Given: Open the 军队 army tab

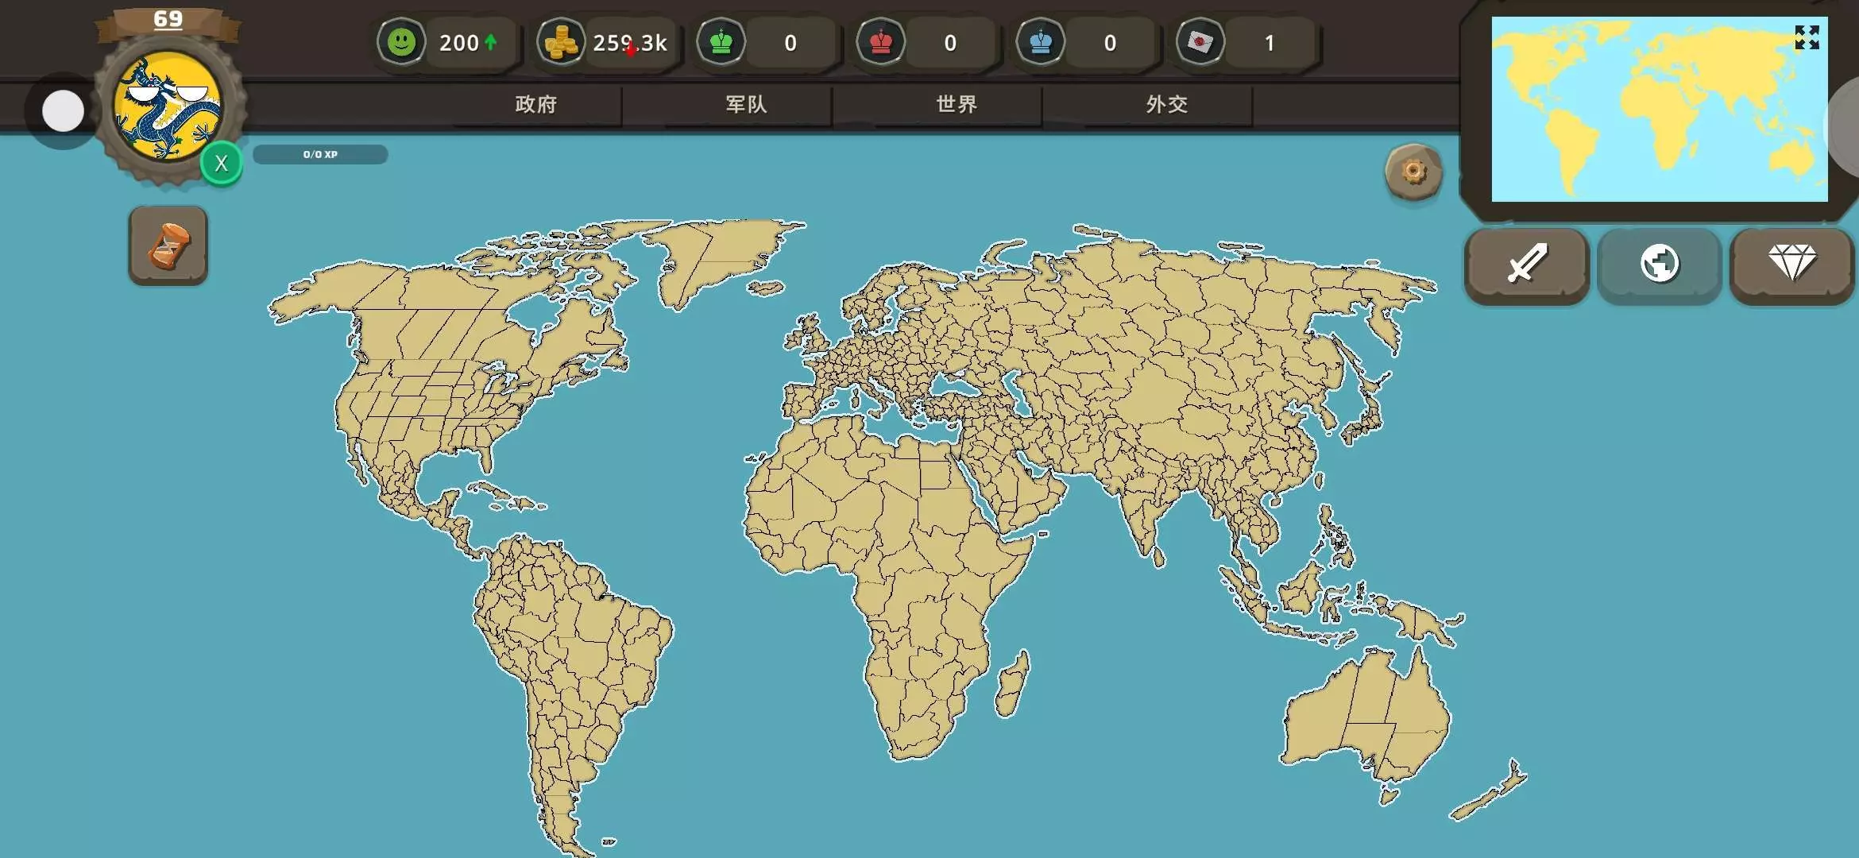Looking at the screenshot, I should click(x=746, y=104).
